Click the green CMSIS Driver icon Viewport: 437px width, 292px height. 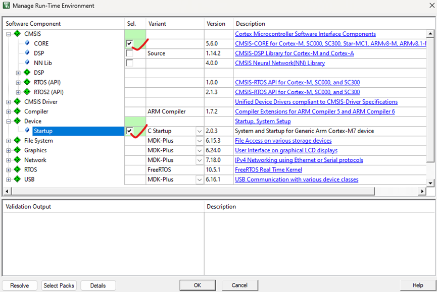click(x=17, y=102)
